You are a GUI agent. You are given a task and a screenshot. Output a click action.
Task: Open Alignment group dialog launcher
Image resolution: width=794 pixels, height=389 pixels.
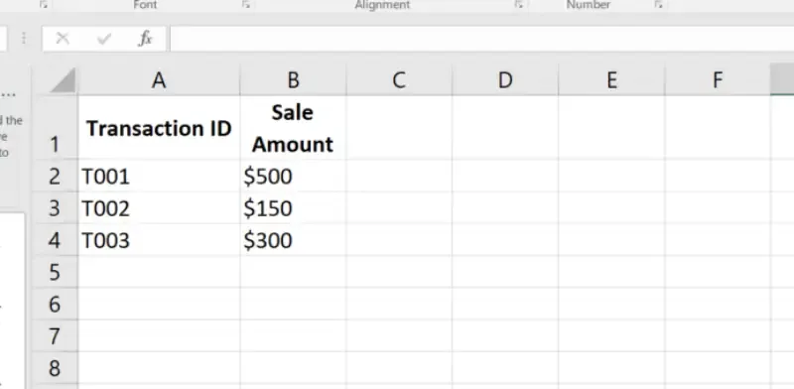pos(518,5)
